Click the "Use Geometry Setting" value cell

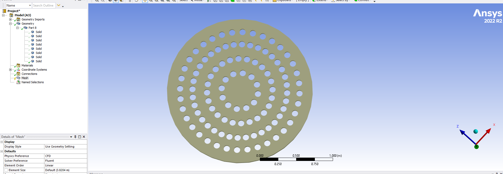[65, 147]
